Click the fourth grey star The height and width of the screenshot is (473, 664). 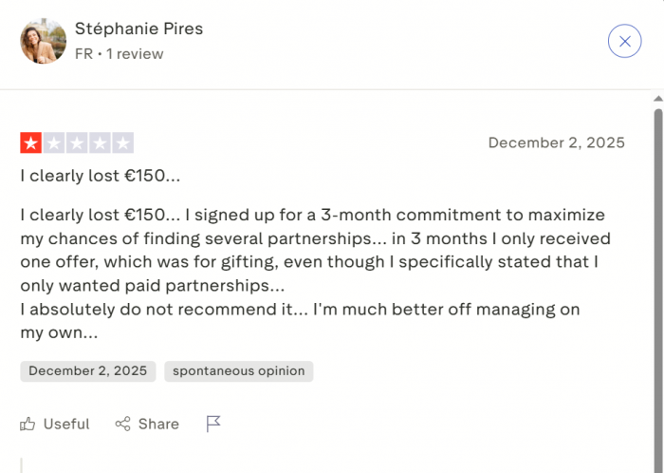tap(100, 143)
